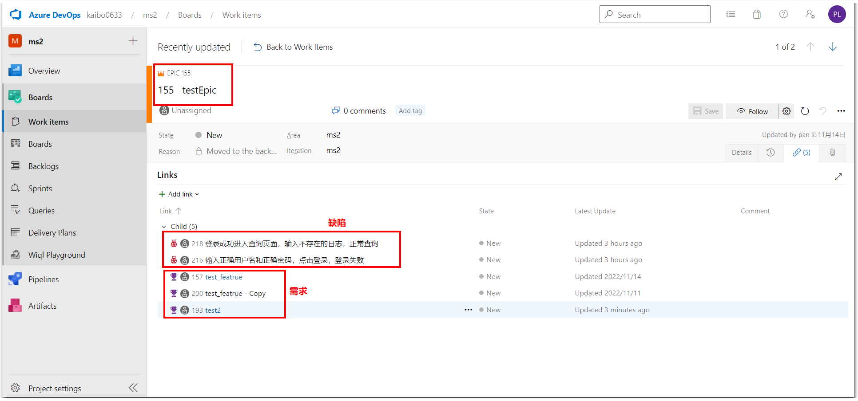
Task: Select Pipelines in the left sidebar
Action: click(43, 279)
